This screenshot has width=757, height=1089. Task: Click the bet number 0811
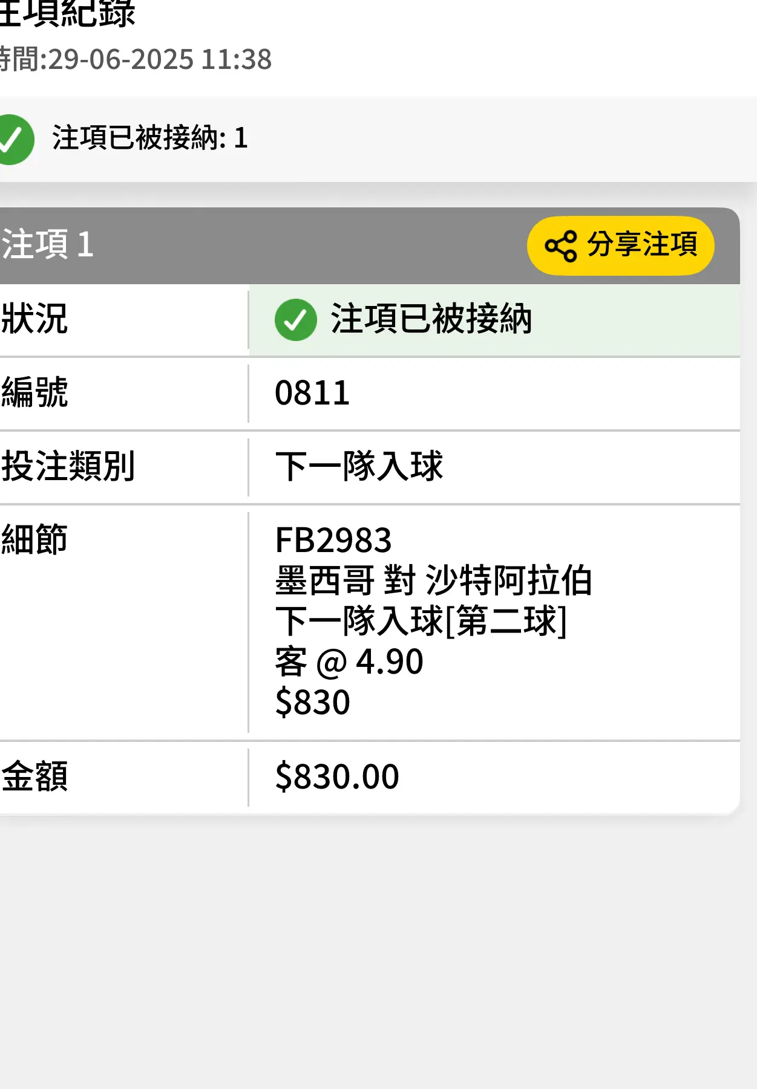click(x=312, y=393)
